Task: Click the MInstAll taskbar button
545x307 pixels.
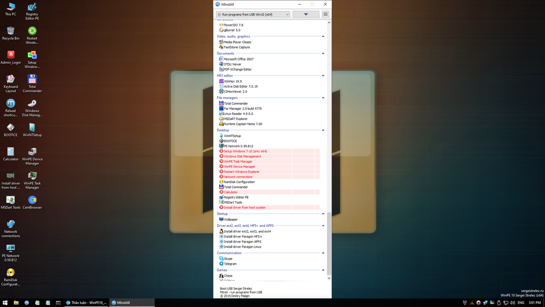Action: click(132, 303)
